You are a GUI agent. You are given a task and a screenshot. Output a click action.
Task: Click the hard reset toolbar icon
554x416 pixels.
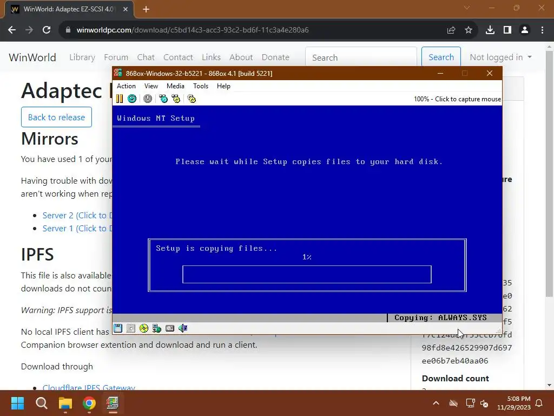point(132,99)
